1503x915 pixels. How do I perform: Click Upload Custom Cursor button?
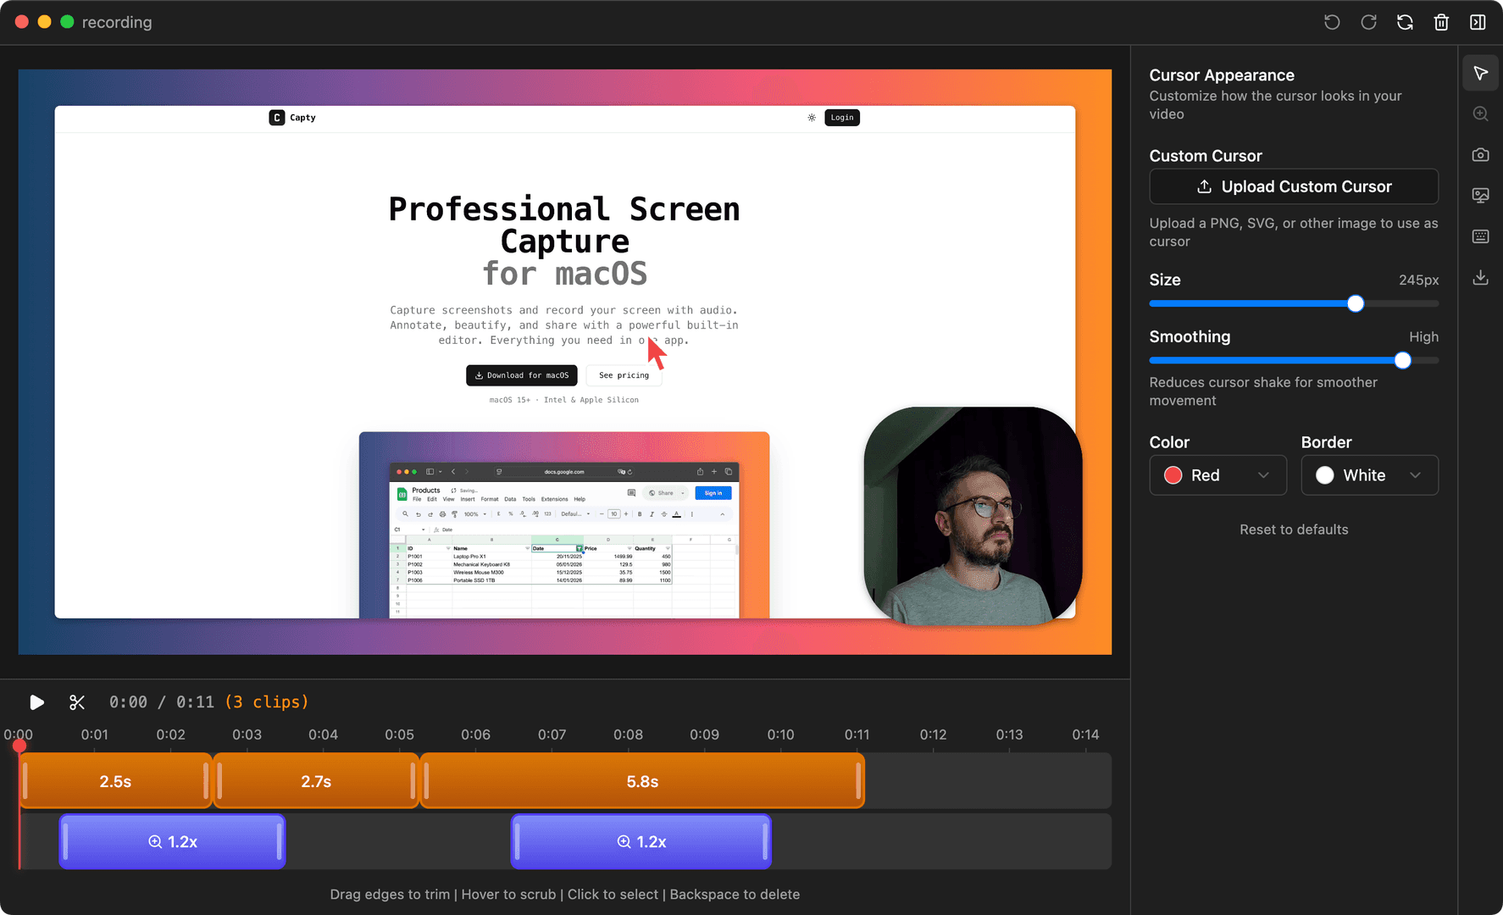pyautogui.click(x=1293, y=186)
